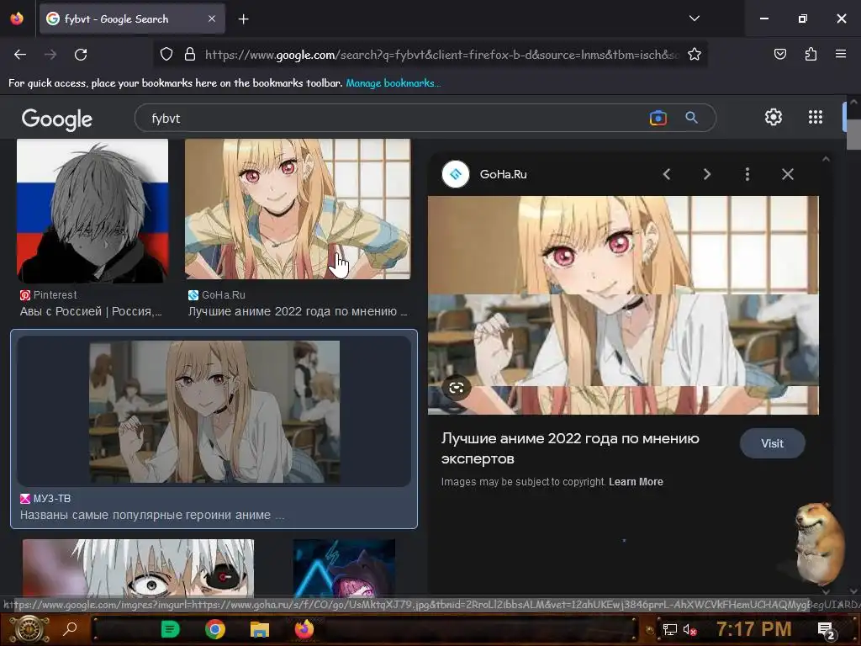The image size is (861, 646).
Task: Expand the list all tabs chevron
Action: click(694, 19)
